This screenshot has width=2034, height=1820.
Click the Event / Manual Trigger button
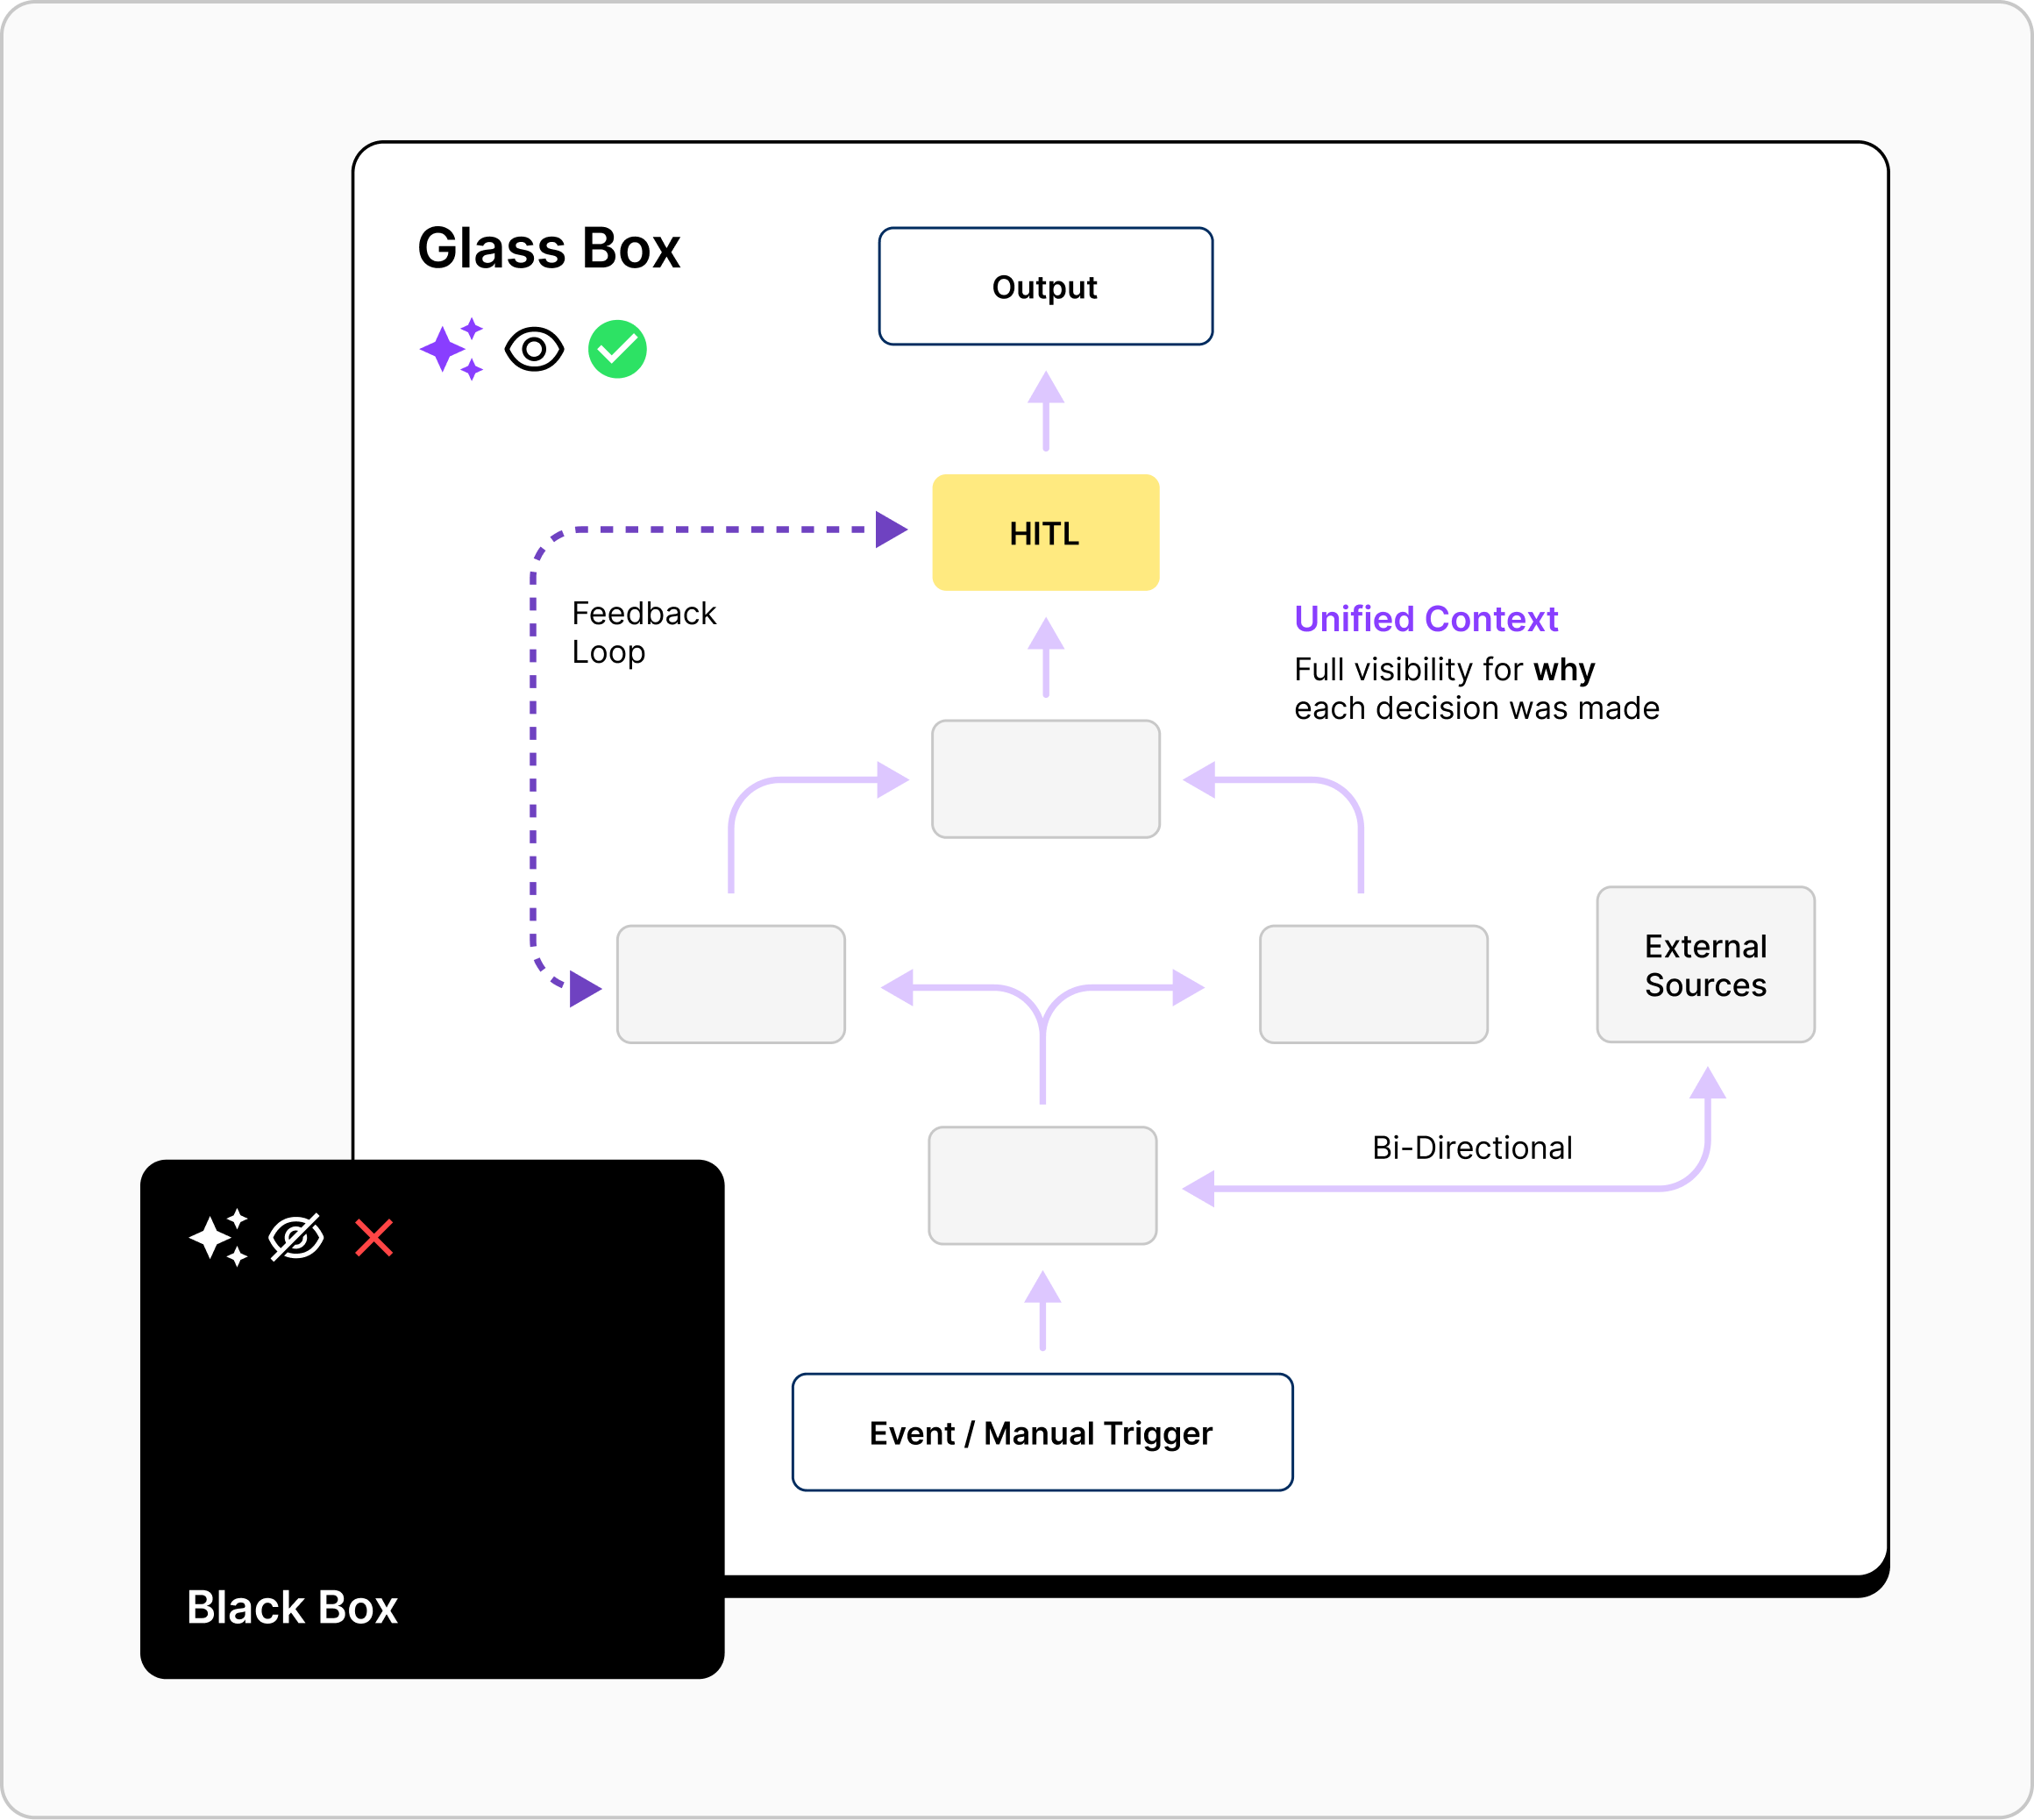[1043, 1432]
